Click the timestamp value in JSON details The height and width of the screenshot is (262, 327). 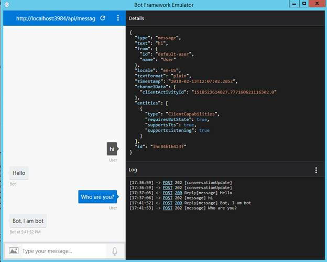(x=203, y=81)
